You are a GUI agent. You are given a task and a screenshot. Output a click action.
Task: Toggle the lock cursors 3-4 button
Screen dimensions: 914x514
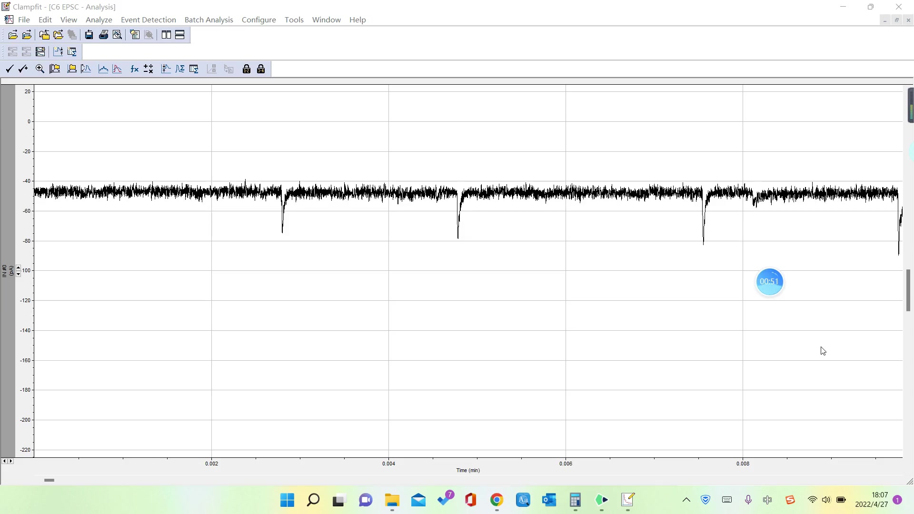[x=261, y=69]
